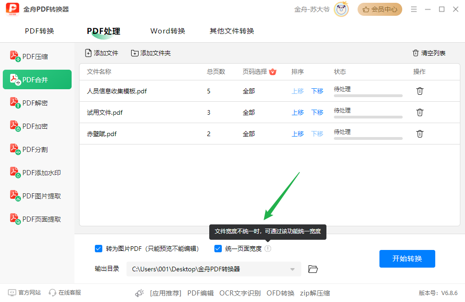The height and width of the screenshot is (302, 465).
Task: Click the 在线客服 headset icon
Action: (x=53, y=293)
